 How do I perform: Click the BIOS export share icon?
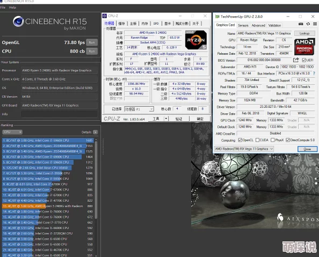[x=296, y=60]
